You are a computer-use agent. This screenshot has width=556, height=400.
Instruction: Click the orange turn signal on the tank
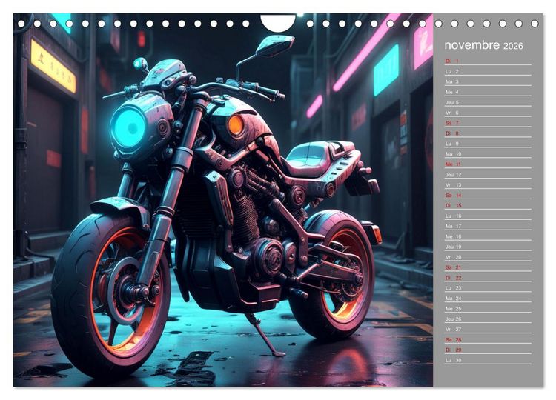coord(235,125)
